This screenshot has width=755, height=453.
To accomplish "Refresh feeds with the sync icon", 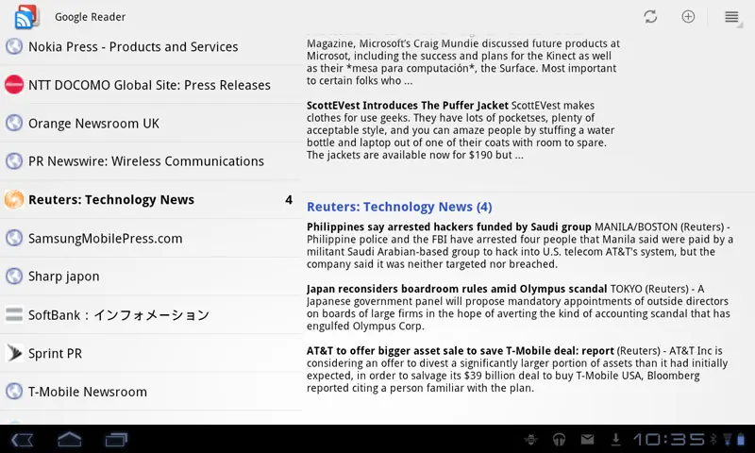I will (x=650, y=17).
